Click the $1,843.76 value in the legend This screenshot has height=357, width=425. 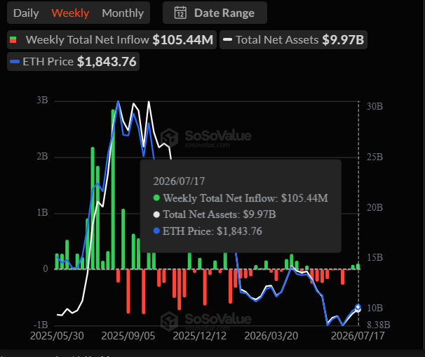click(x=107, y=62)
